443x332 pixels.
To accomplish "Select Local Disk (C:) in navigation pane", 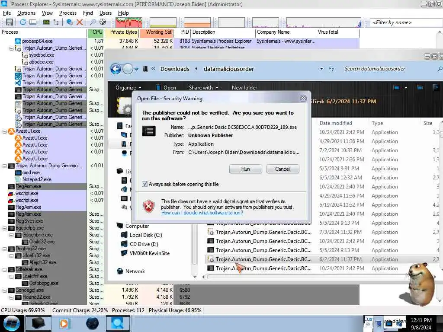I will pyautogui.click(x=141, y=235).
